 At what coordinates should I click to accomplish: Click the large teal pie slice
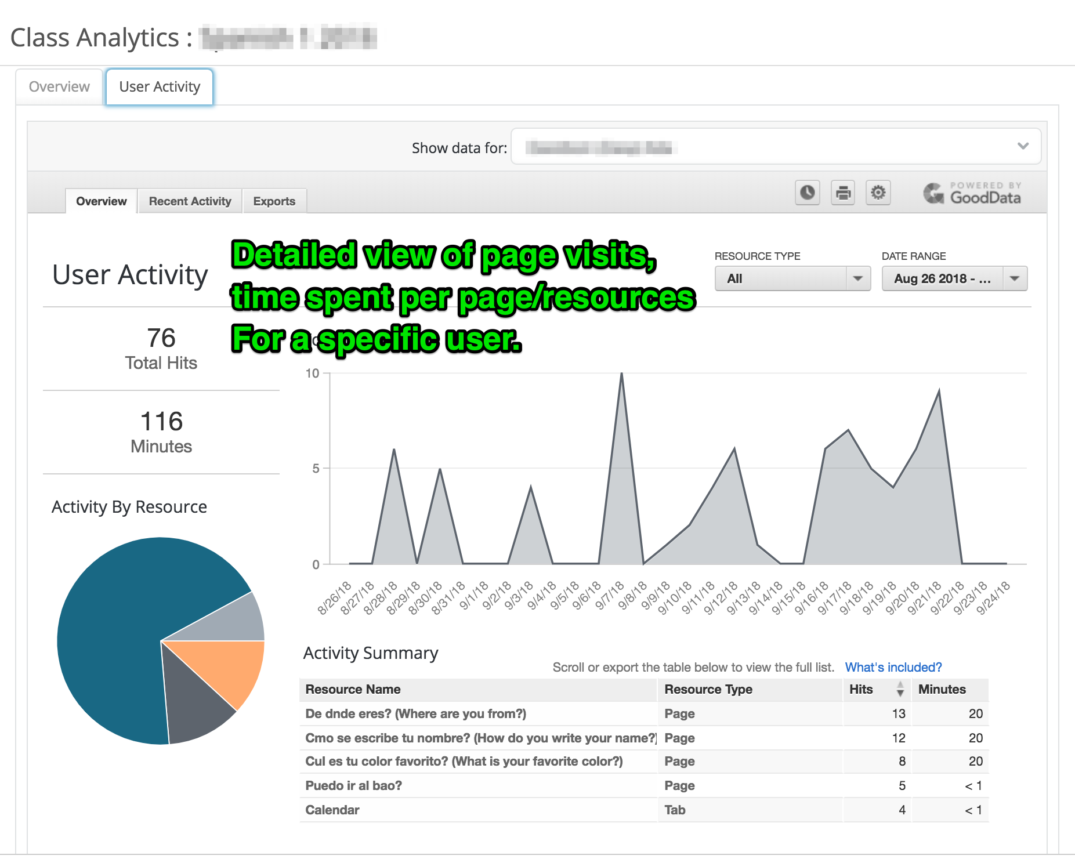point(116,626)
